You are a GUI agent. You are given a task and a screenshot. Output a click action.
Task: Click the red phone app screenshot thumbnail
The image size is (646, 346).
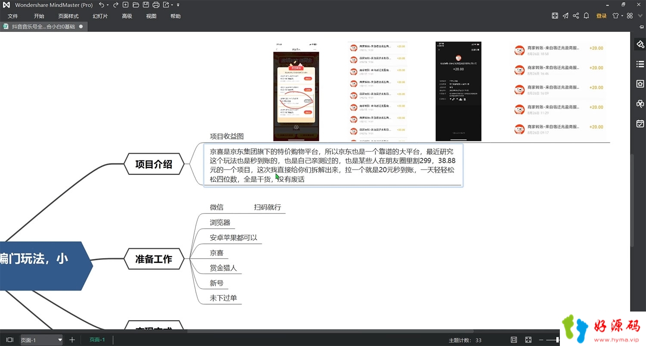296,91
